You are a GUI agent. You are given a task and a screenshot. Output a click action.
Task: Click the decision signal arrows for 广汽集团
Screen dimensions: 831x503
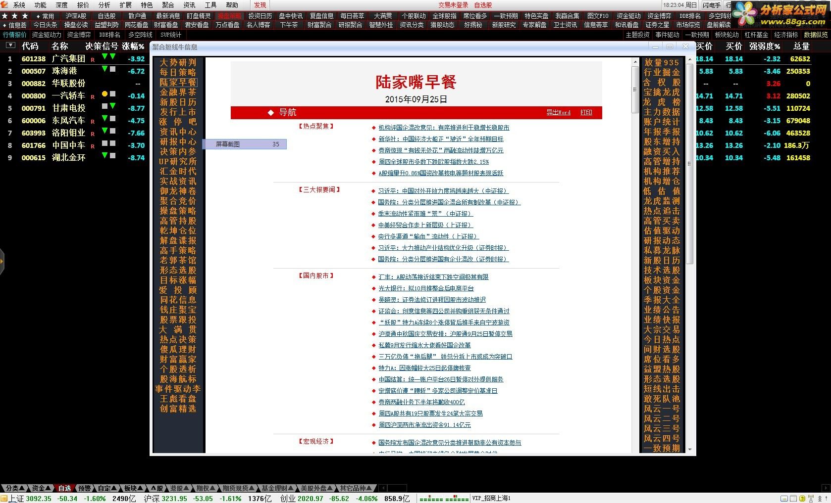(108, 57)
